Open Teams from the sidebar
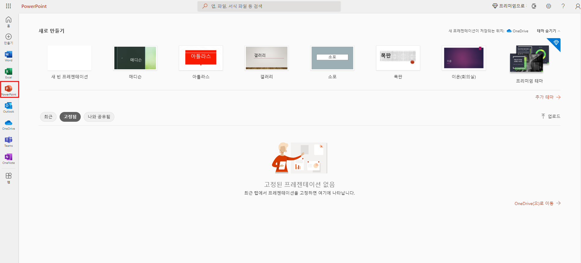Image resolution: width=581 pixels, height=263 pixels. (9, 142)
